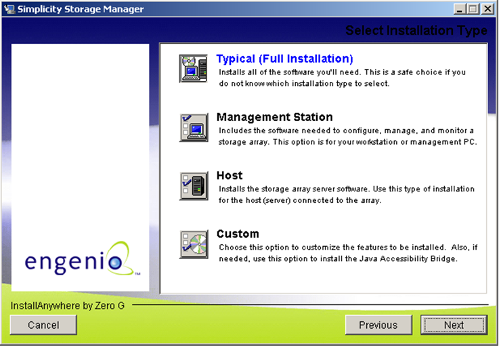Click the Simplicity Storage Manager title bar icon
The width and height of the screenshot is (499, 347).
pyautogui.click(x=9, y=9)
